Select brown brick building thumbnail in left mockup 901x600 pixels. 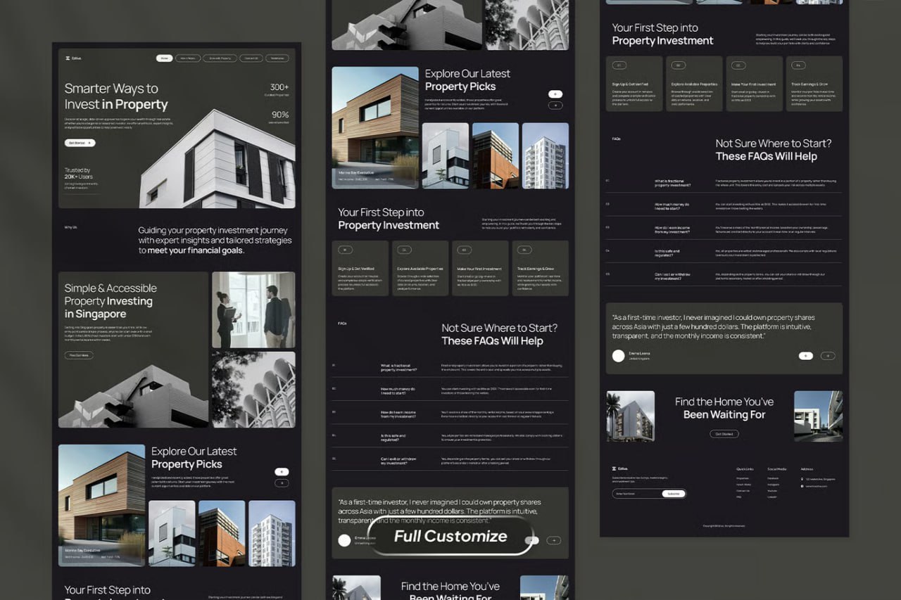click(x=222, y=533)
